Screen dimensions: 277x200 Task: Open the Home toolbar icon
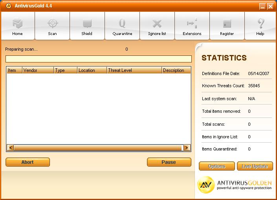pyautogui.click(x=17, y=24)
